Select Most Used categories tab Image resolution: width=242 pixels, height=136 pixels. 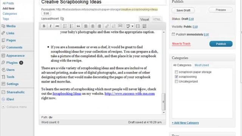pyautogui.click(x=202, y=65)
